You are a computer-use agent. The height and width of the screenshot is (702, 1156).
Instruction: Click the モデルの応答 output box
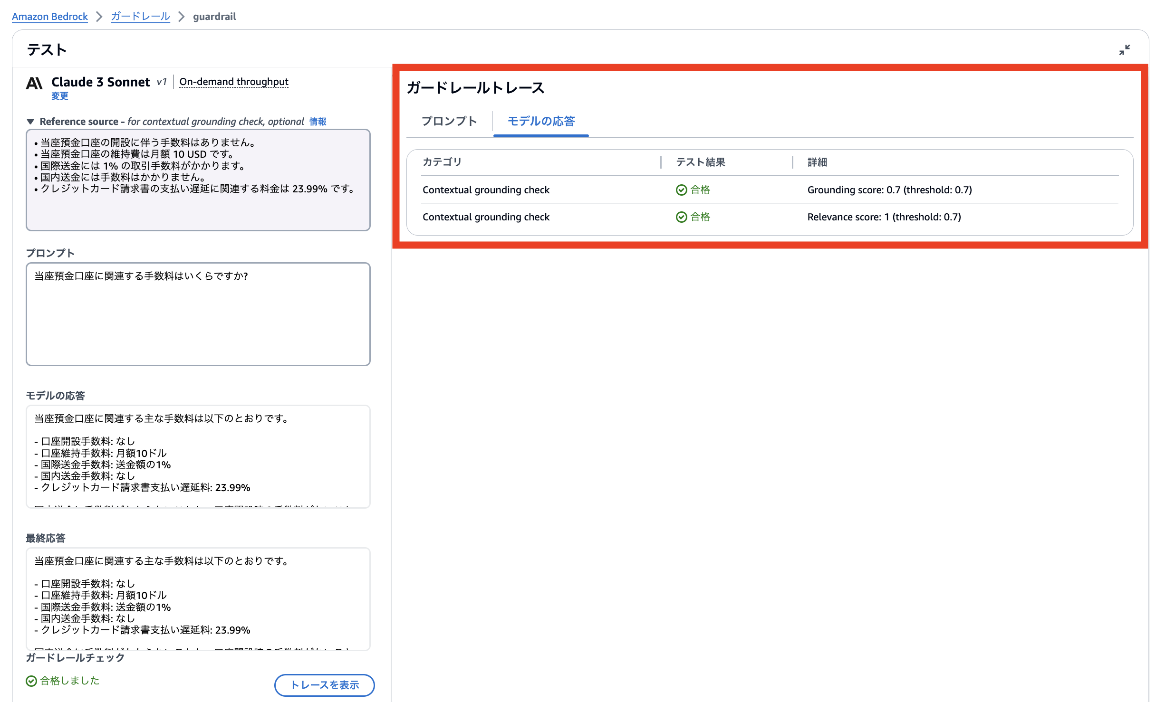click(198, 456)
